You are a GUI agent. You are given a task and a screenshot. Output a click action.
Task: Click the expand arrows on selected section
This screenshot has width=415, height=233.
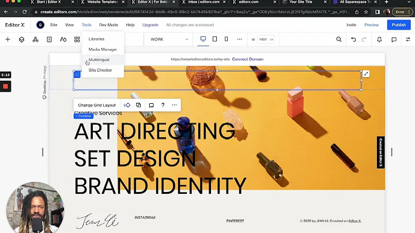pos(366,74)
